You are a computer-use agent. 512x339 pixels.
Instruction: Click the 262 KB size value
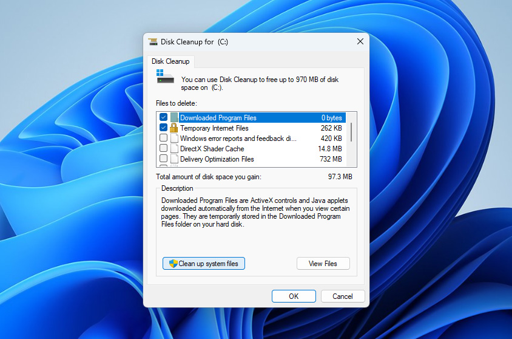tap(331, 128)
